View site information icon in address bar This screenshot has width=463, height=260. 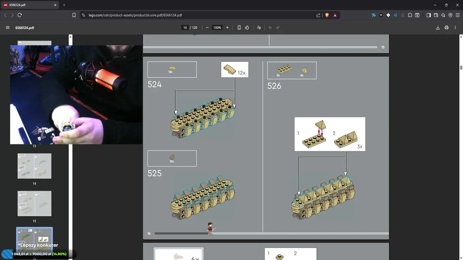[x=83, y=15]
